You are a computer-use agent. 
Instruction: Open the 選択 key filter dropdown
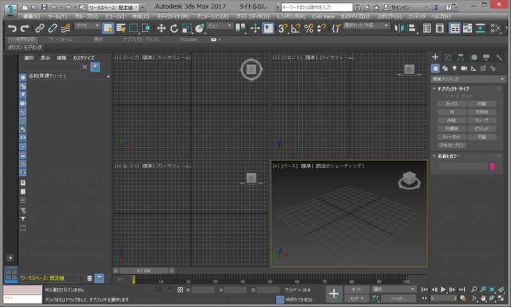tap(393, 289)
